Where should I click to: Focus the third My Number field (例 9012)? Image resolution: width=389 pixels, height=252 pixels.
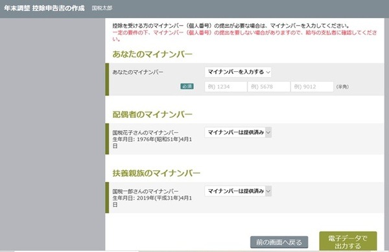tap(312, 87)
